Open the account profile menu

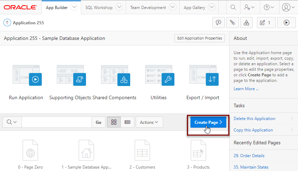tap(288, 7)
